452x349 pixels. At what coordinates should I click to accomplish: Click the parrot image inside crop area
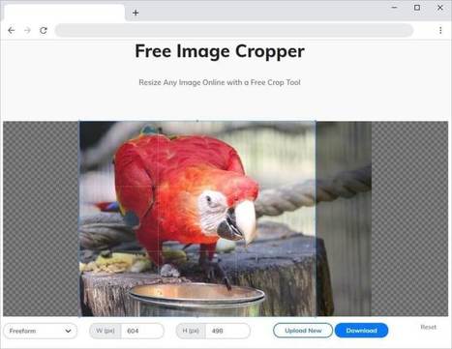click(197, 218)
